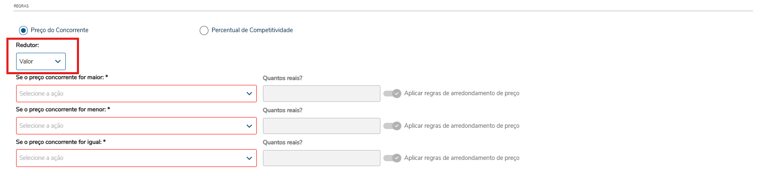The image size is (760, 176).
Task: Expand action dropdown for preço concorrente menor
Action: click(136, 126)
